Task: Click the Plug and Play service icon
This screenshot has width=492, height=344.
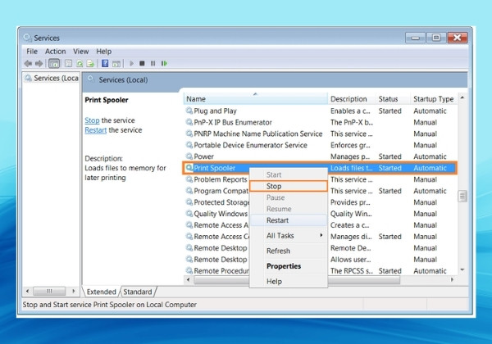Action: click(x=189, y=111)
